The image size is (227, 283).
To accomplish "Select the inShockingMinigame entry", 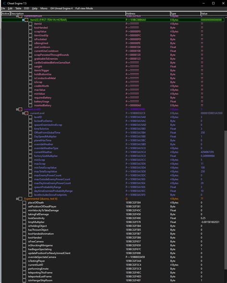I will 40,245.
